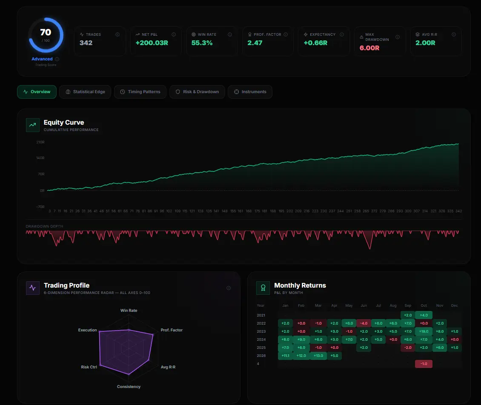This screenshot has height=405, width=481.
Task: Click the Win Rate info icon
Action: pos(229,34)
